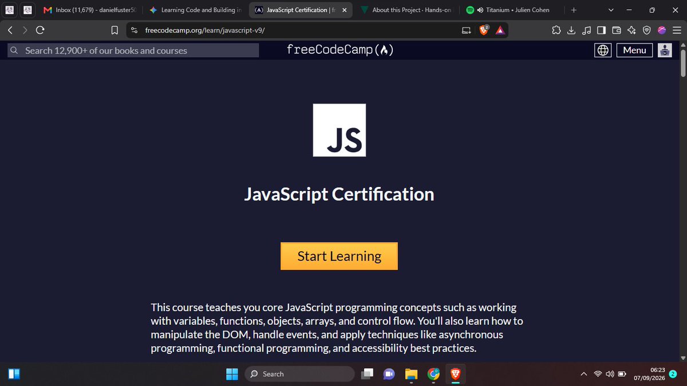Viewport: 687px width, 386px height.
Task: Click the Brave Rewards triangle icon
Action: click(500, 30)
